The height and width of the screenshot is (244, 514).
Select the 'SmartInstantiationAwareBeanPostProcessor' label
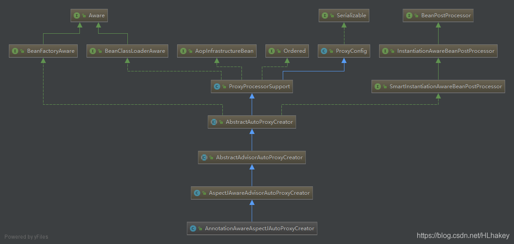tap(446, 87)
